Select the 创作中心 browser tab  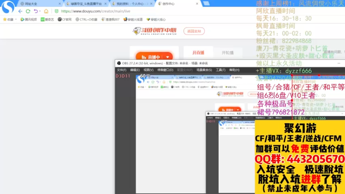point(178,4)
